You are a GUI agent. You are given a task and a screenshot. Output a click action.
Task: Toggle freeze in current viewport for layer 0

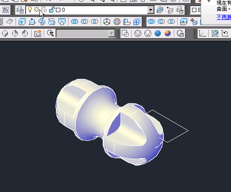[44, 10]
